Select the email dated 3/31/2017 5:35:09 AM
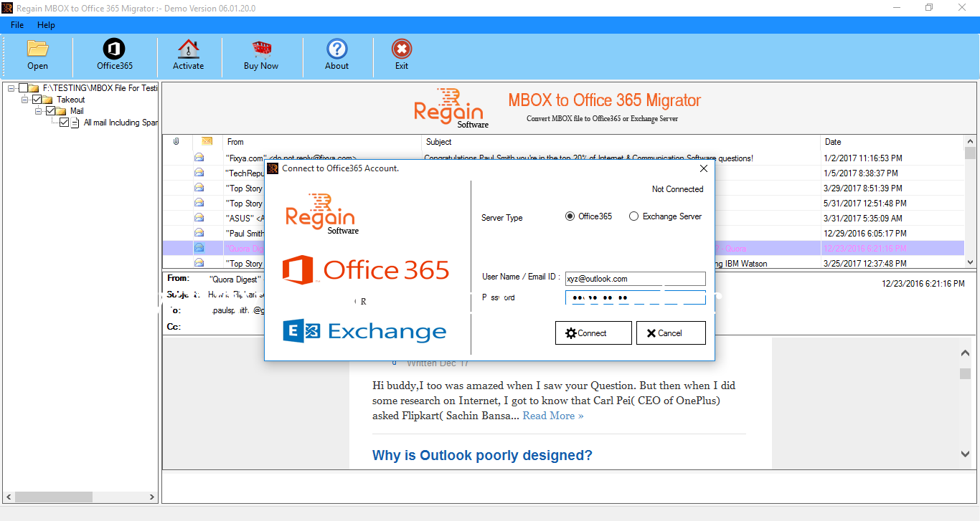The image size is (980, 521). pos(863,218)
